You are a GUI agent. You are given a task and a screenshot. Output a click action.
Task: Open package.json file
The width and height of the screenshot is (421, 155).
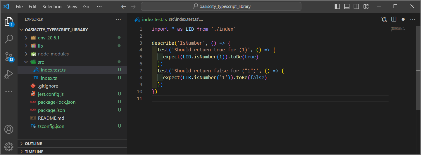pos(72,110)
